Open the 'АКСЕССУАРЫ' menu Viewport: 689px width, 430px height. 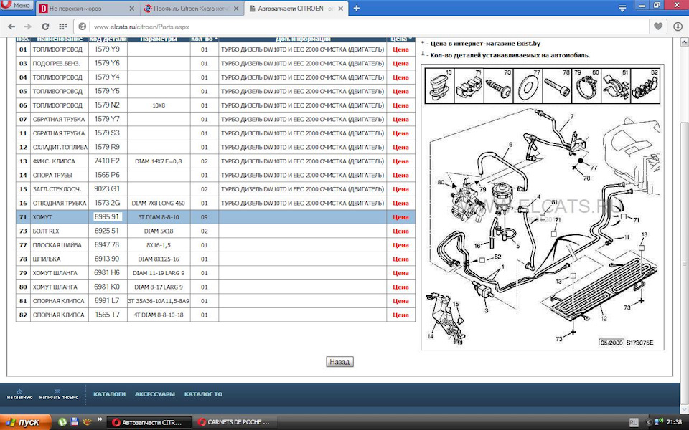click(x=155, y=394)
